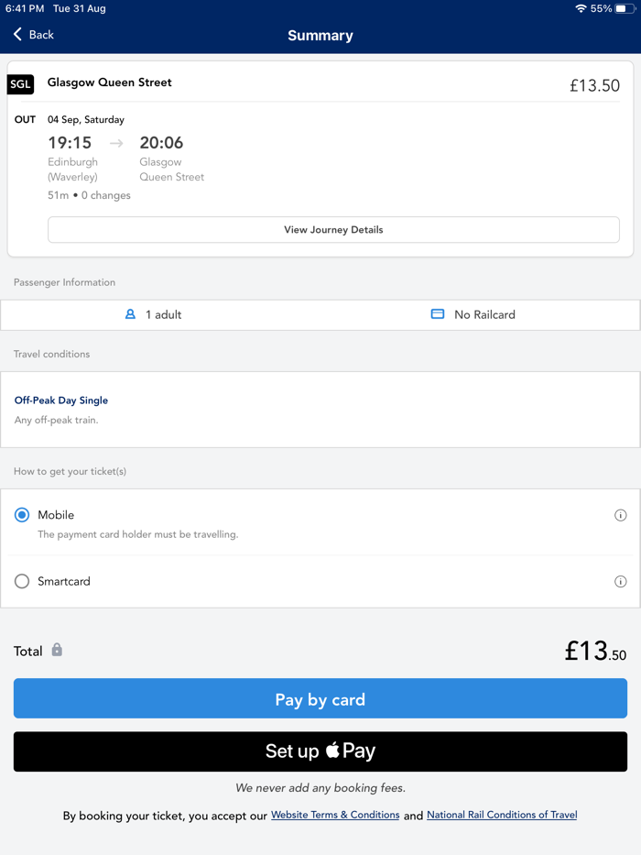The width and height of the screenshot is (641, 855).
Task: Select the Summary title header
Action: click(x=320, y=34)
